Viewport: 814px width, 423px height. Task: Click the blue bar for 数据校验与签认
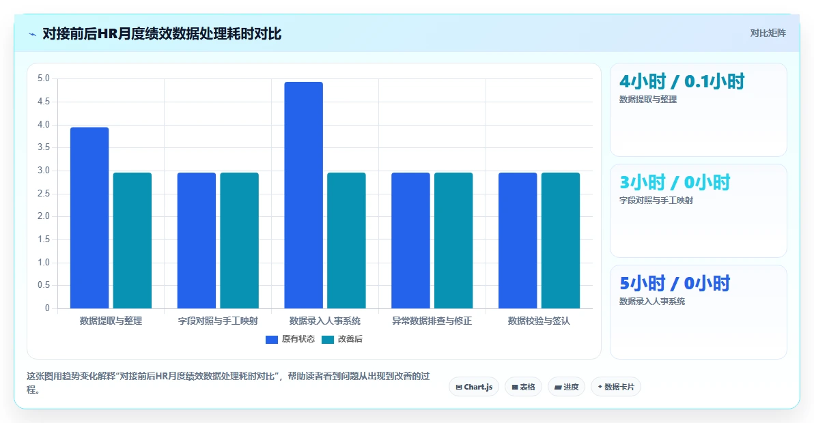(x=518, y=241)
